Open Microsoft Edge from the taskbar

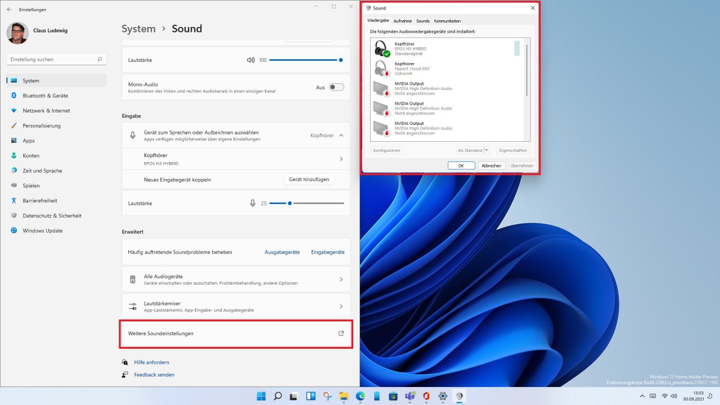click(360, 396)
